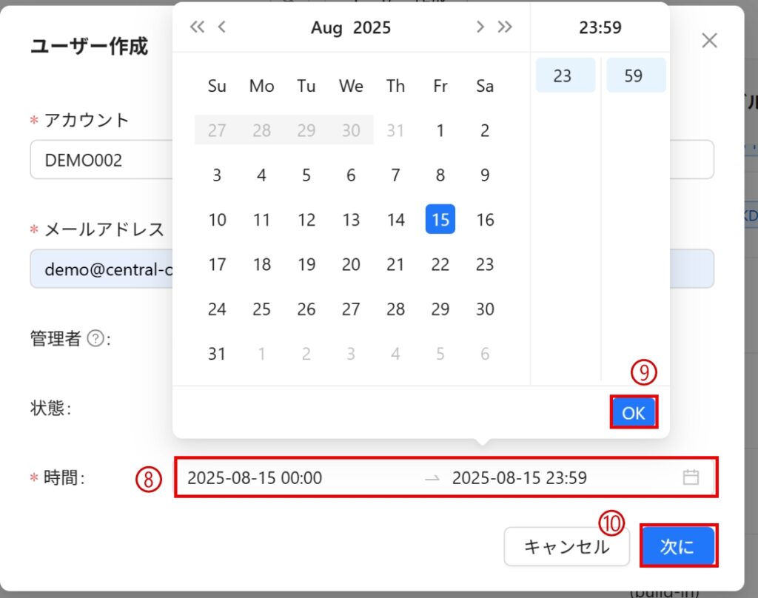Select August 15 on the calendar

tap(440, 220)
